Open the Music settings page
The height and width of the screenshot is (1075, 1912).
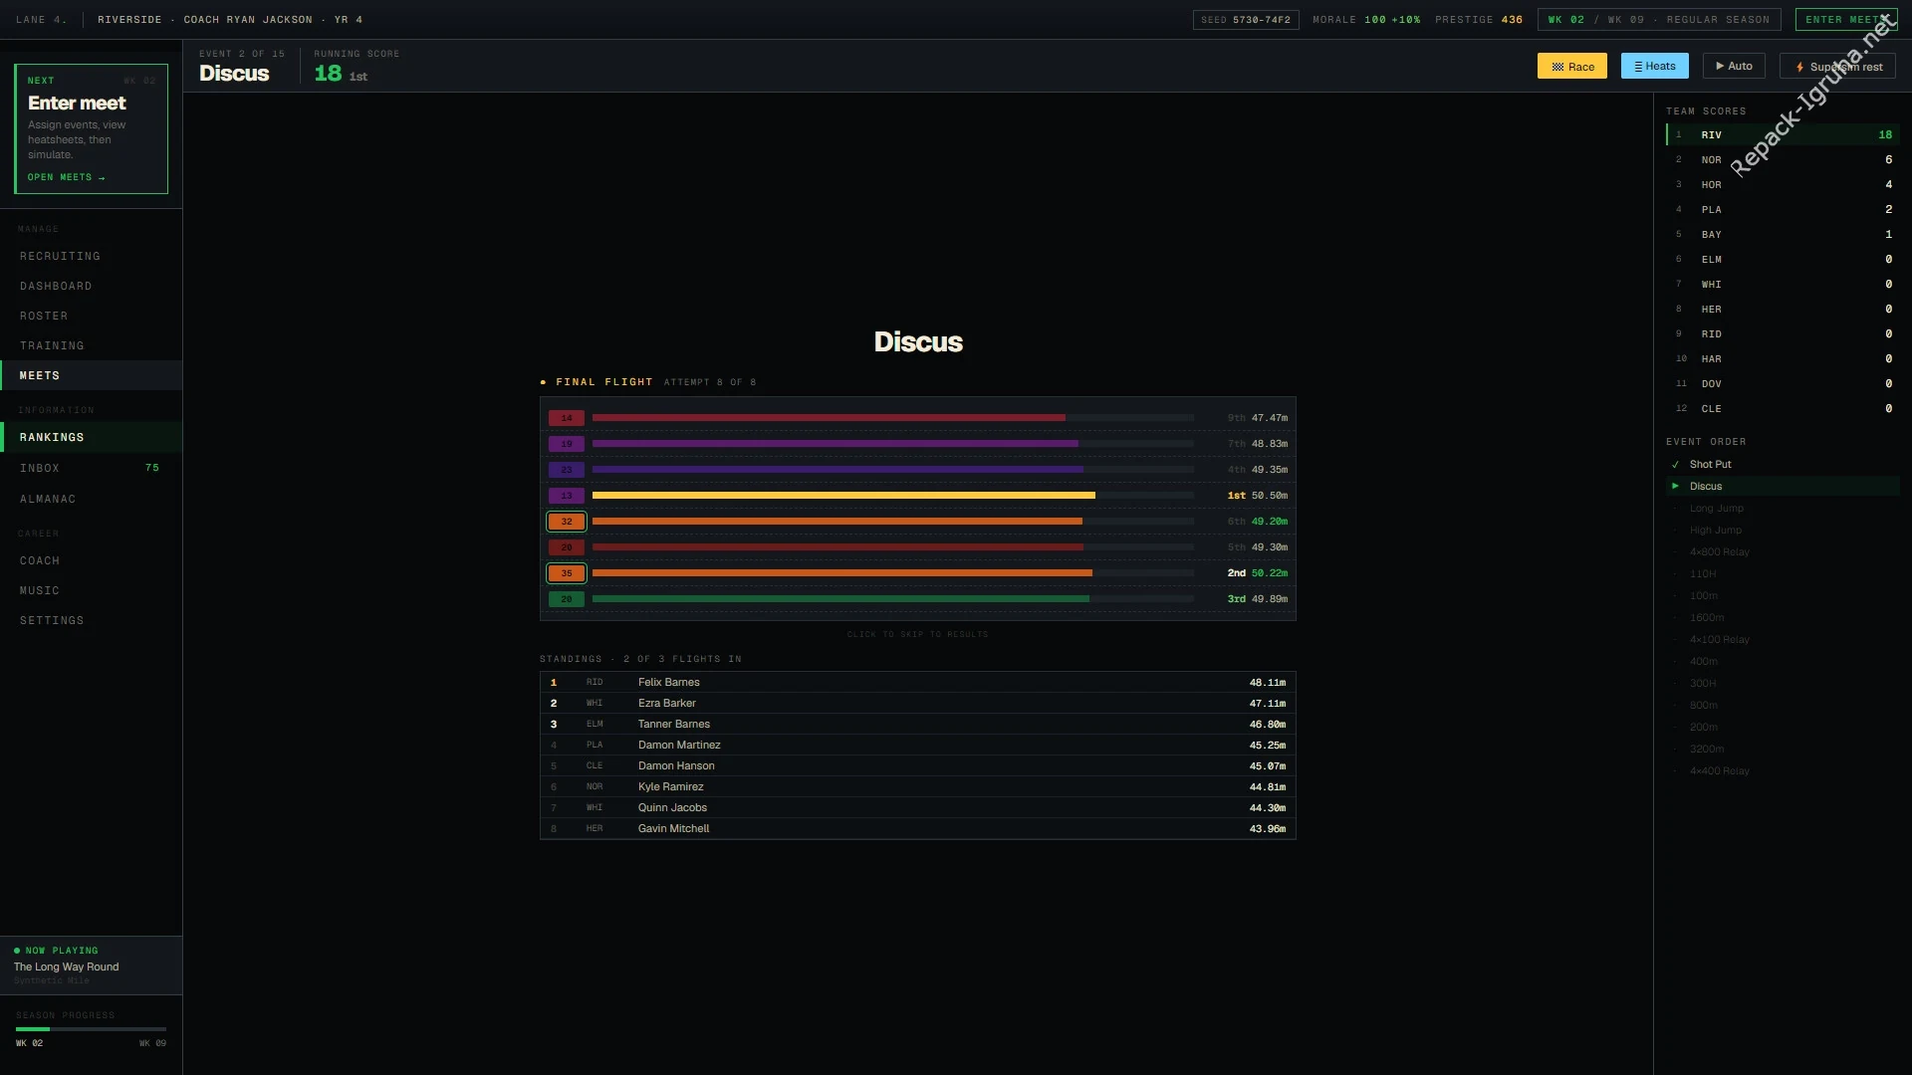pyautogui.click(x=91, y=591)
